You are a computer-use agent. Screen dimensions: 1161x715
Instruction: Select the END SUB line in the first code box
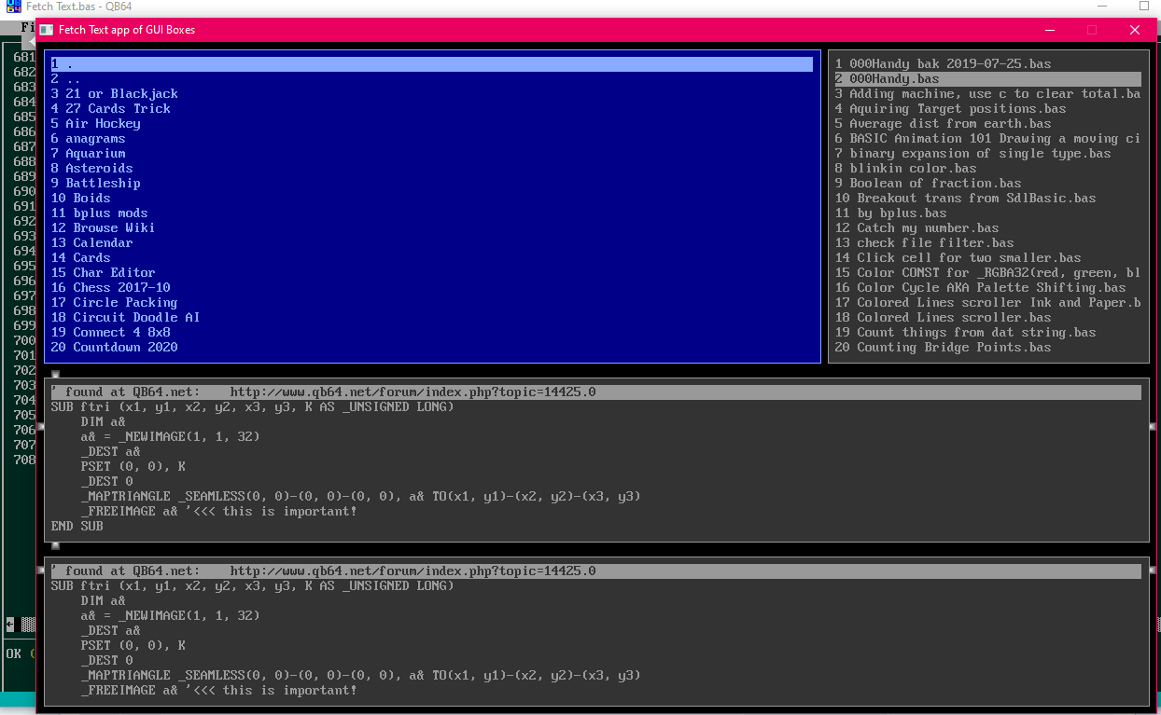tap(77, 527)
